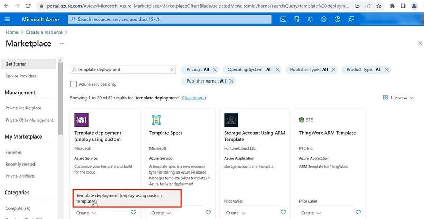Go to the Home breadcrumb link
The width and height of the screenshot is (424, 219).
(12, 32)
